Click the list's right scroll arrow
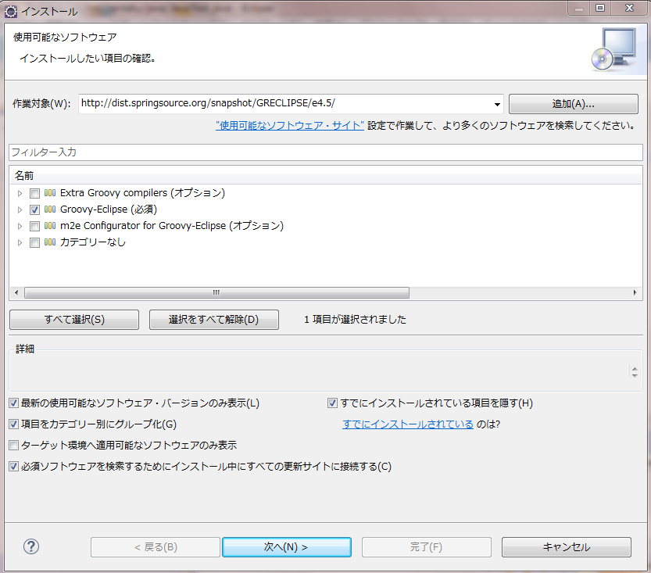651x573 pixels. [x=635, y=292]
